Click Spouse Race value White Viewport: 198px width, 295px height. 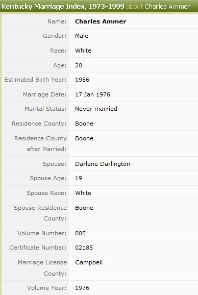tap(83, 193)
